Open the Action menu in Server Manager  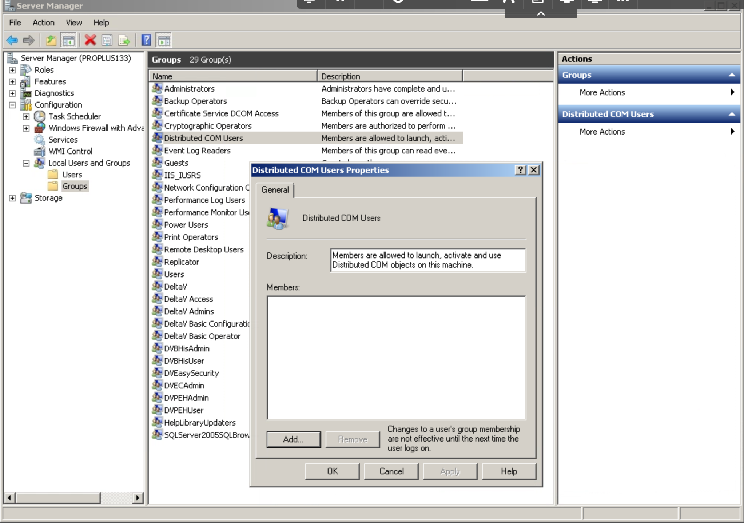(x=43, y=23)
